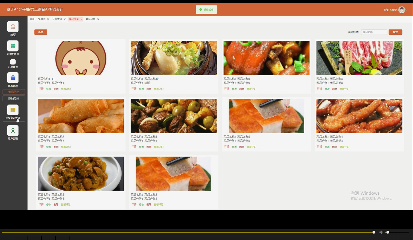This screenshot has width=413, height=240.
Task: Select 菜品分类 in the sidebar submenu
Action: pyautogui.click(x=13, y=98)
